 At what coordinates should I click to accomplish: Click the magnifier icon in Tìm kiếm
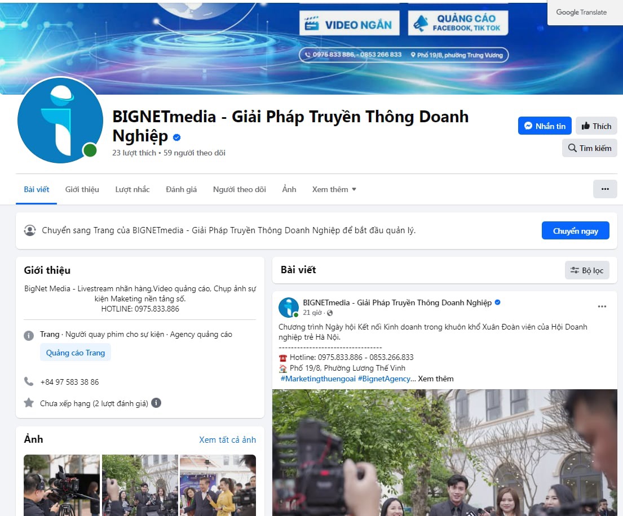coord(572,148)
